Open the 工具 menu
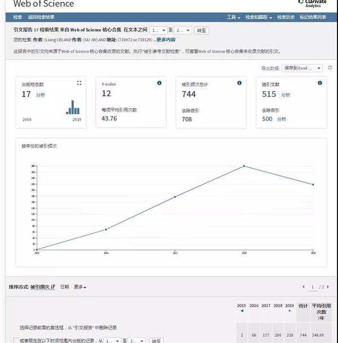The image size is (338, 343). pyautogui.click(x=233, y=17)
